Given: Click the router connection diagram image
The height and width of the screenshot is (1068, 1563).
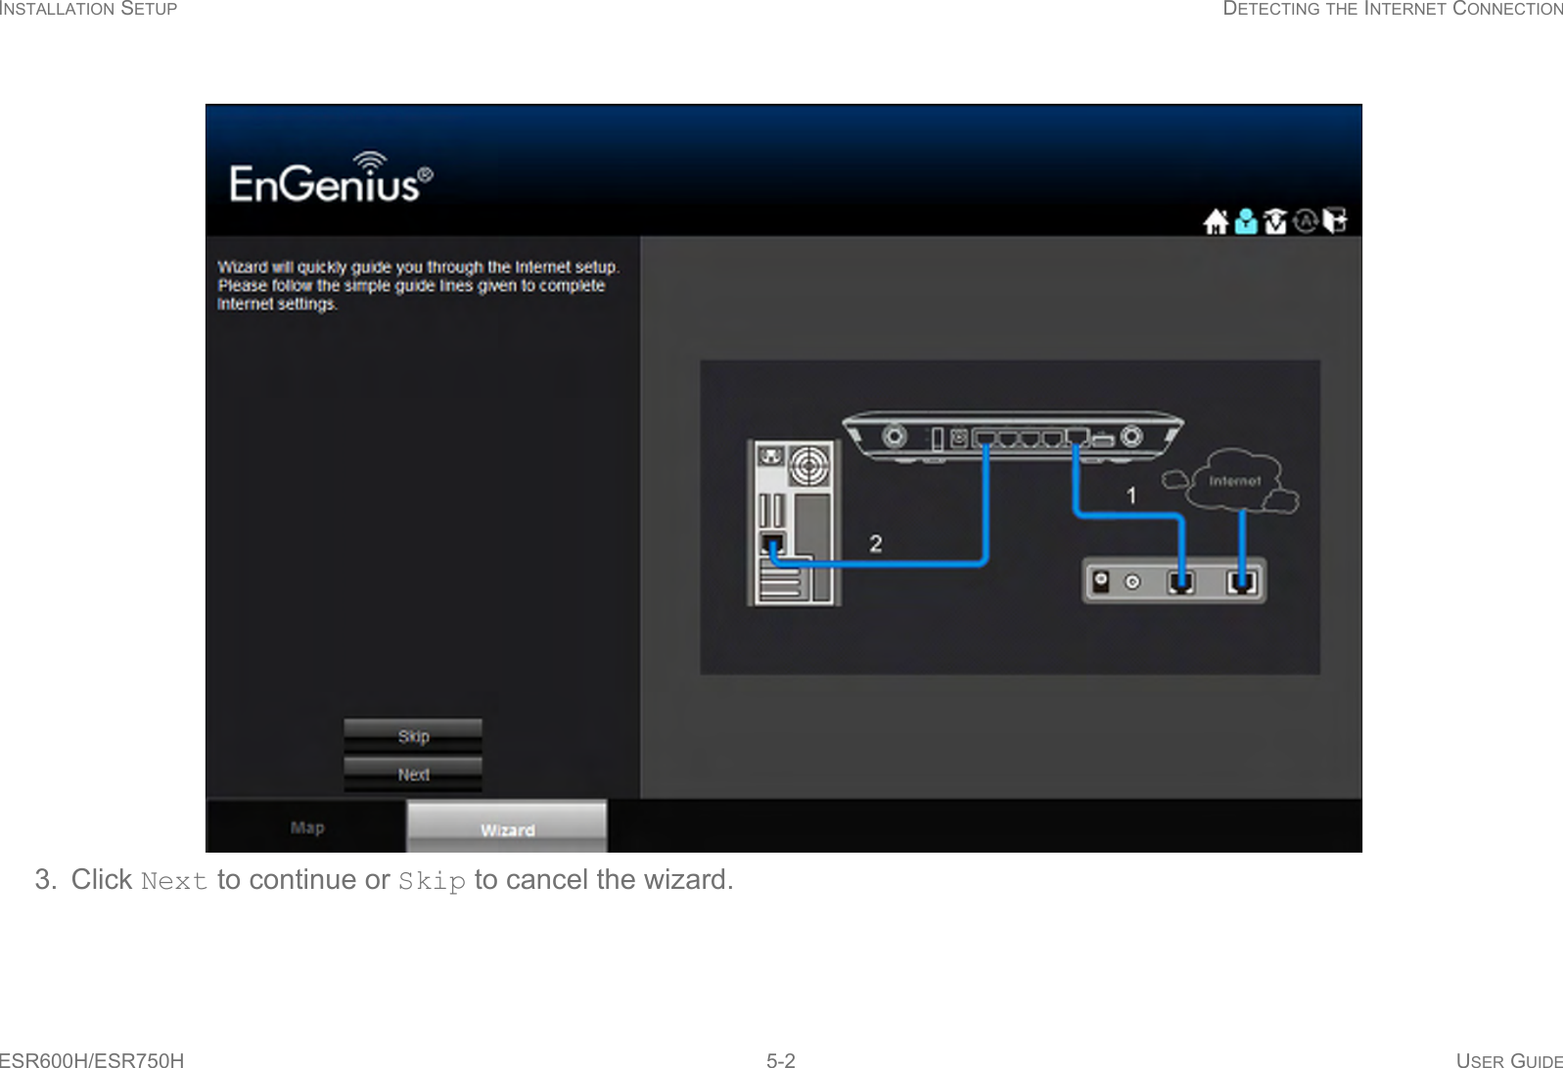Looking at the screenshot, I should [x=1010, y=517].
